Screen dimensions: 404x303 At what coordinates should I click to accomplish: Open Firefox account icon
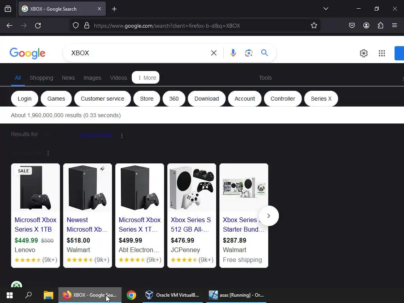[366, 26]
